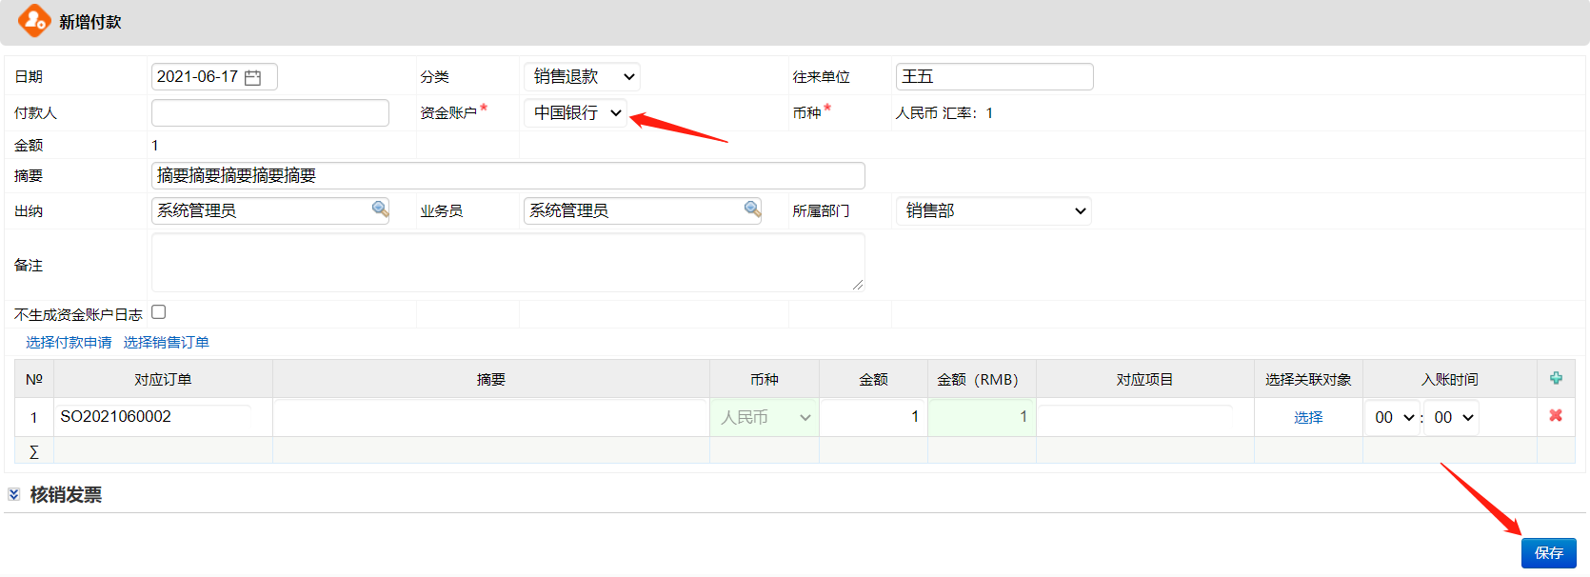The height and width of the screenshot is (577, 1590).
Task: Click the 出纳 field 系统管理员
Action: pos(270,210)
